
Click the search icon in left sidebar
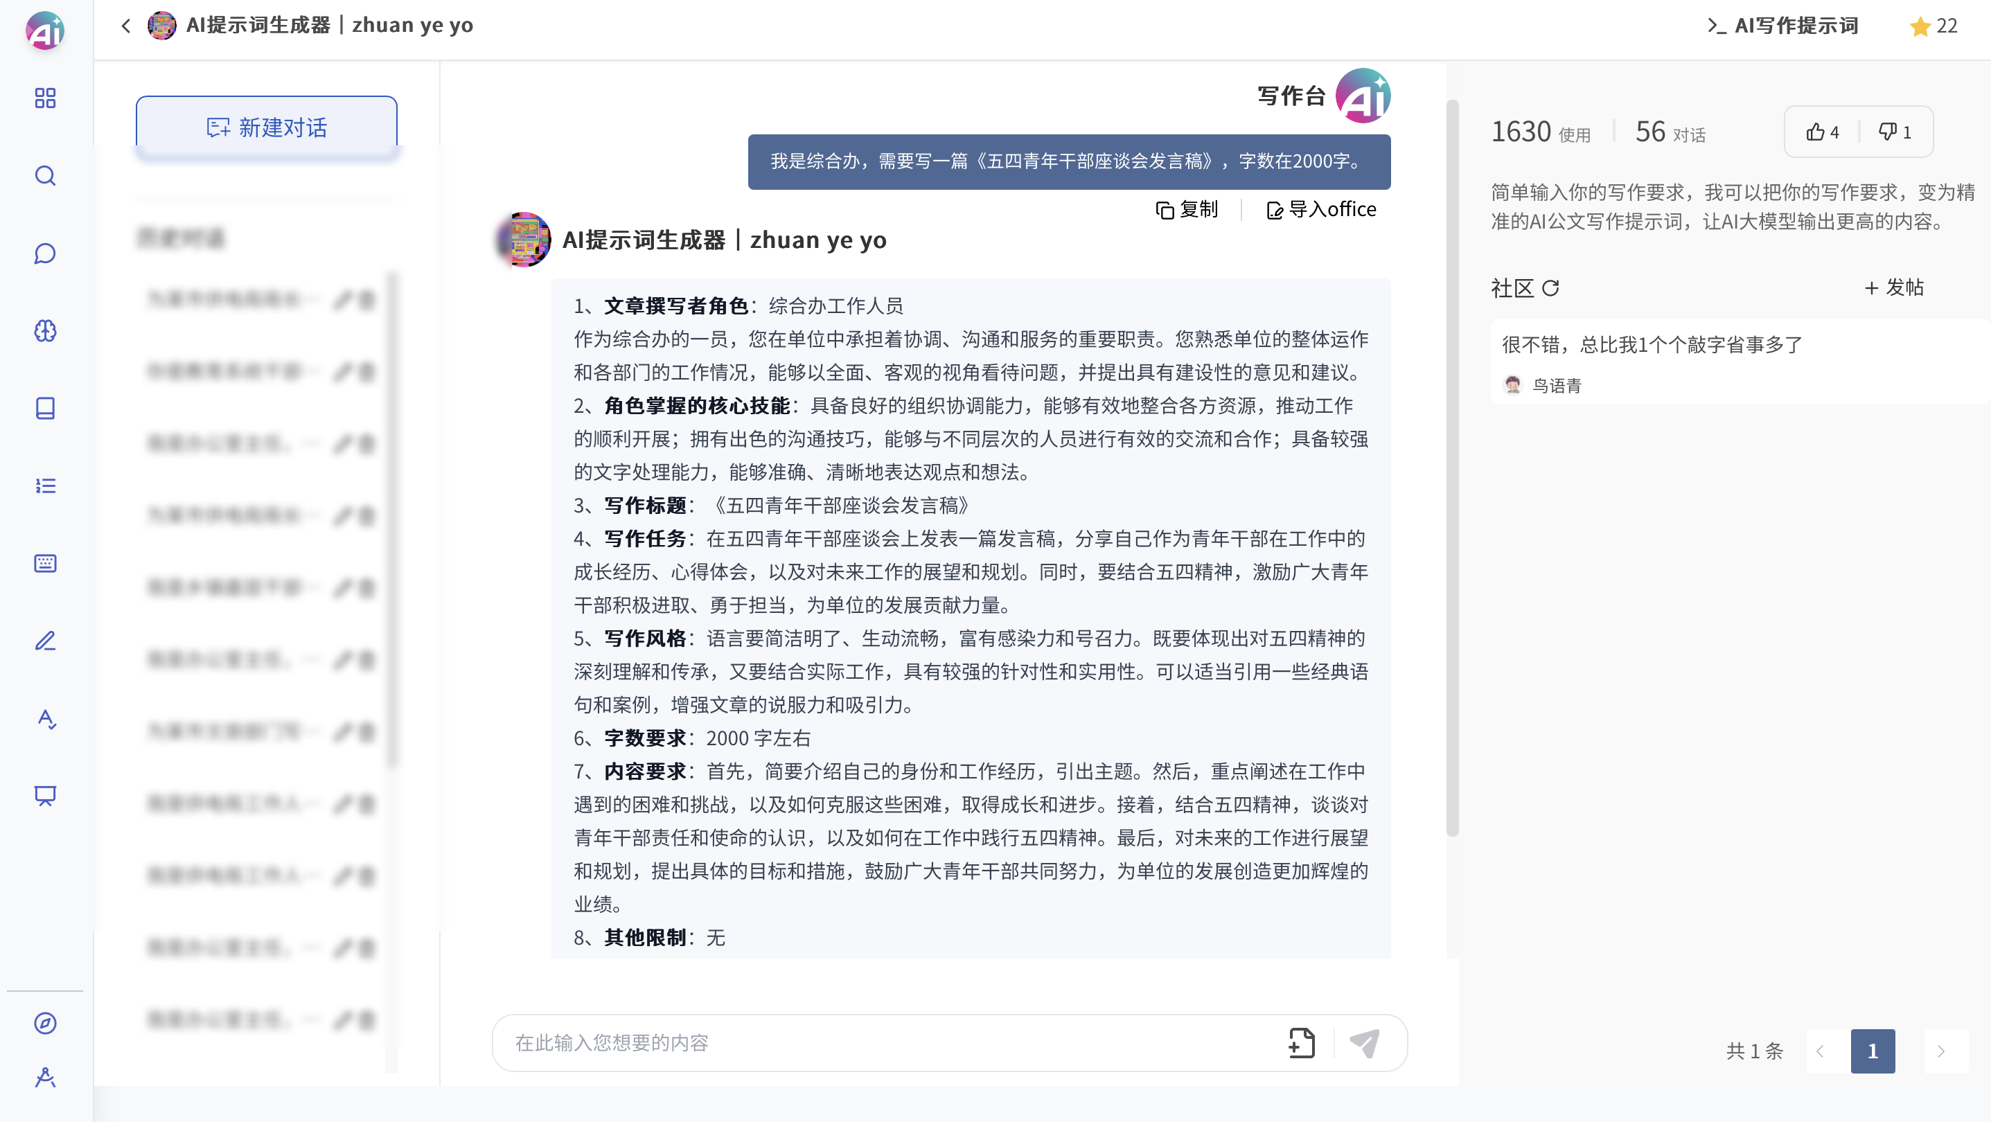pos(45,176)
